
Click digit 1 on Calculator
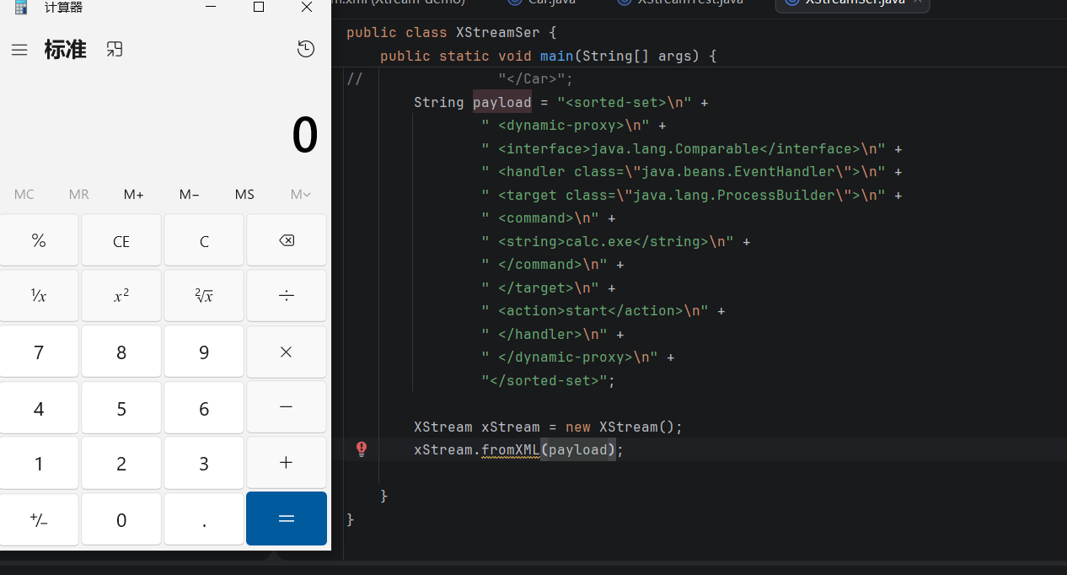(x=39, y=463)
